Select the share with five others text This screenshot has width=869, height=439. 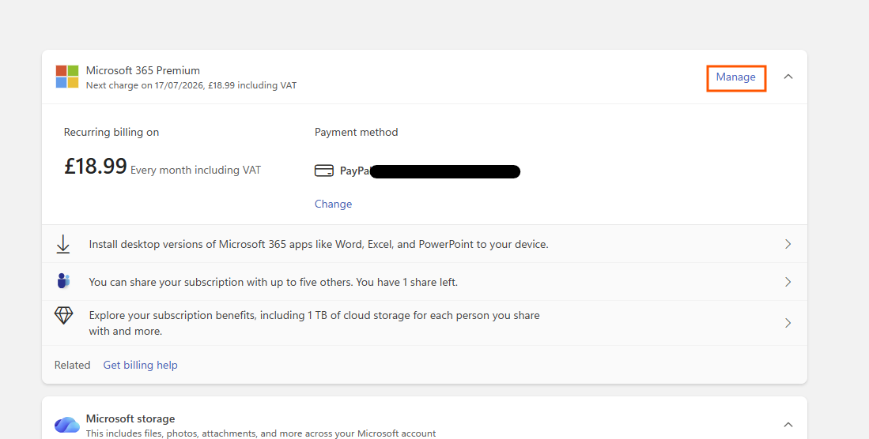(x=274, y=282)
